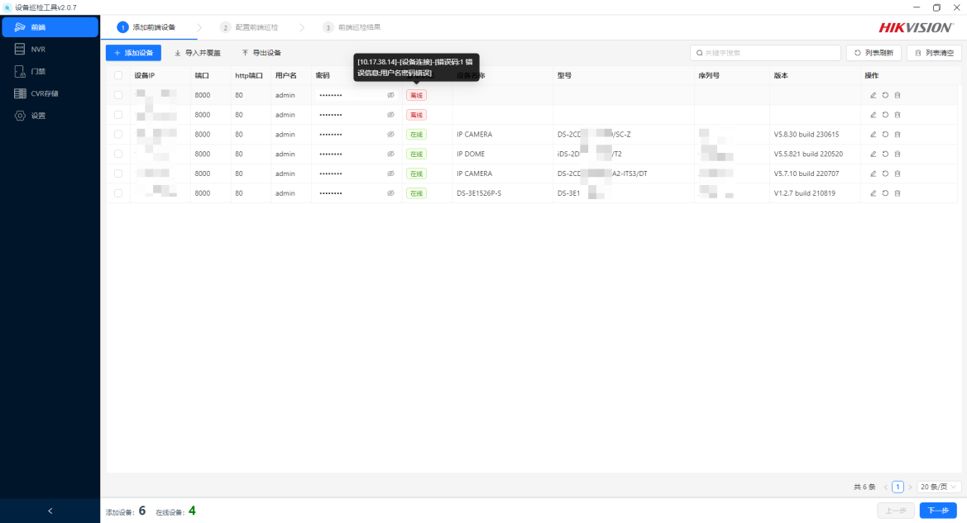Refresh the V5.8.30 build 230615 device

tap(885, 135)
